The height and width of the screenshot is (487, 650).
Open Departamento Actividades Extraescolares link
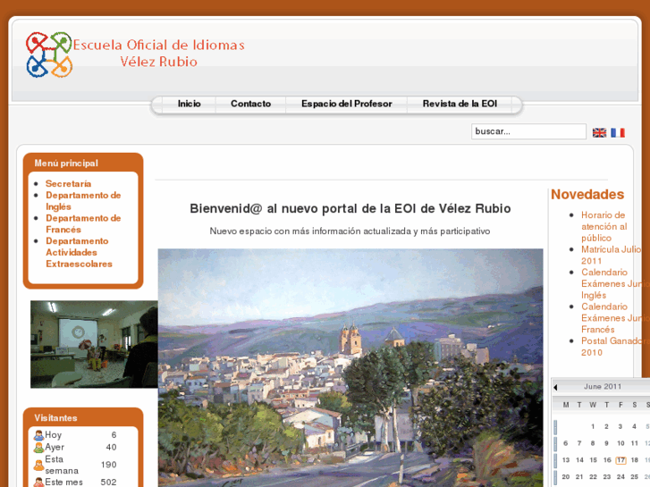tap(79, 252)
